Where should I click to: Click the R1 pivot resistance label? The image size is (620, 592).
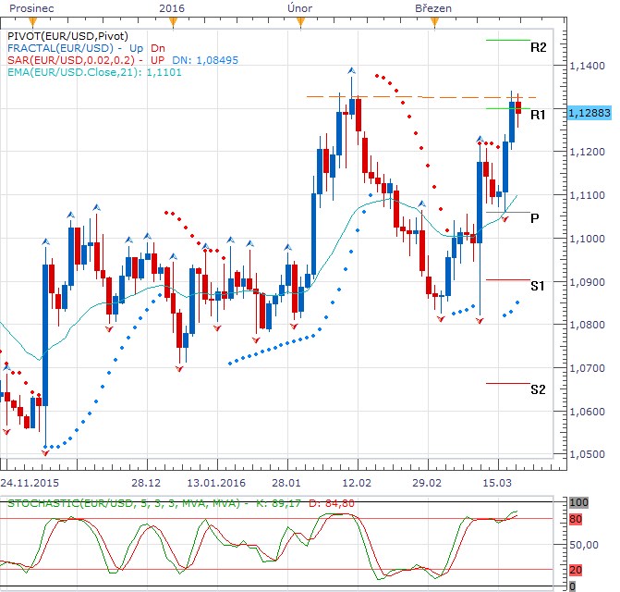(538, 115)
